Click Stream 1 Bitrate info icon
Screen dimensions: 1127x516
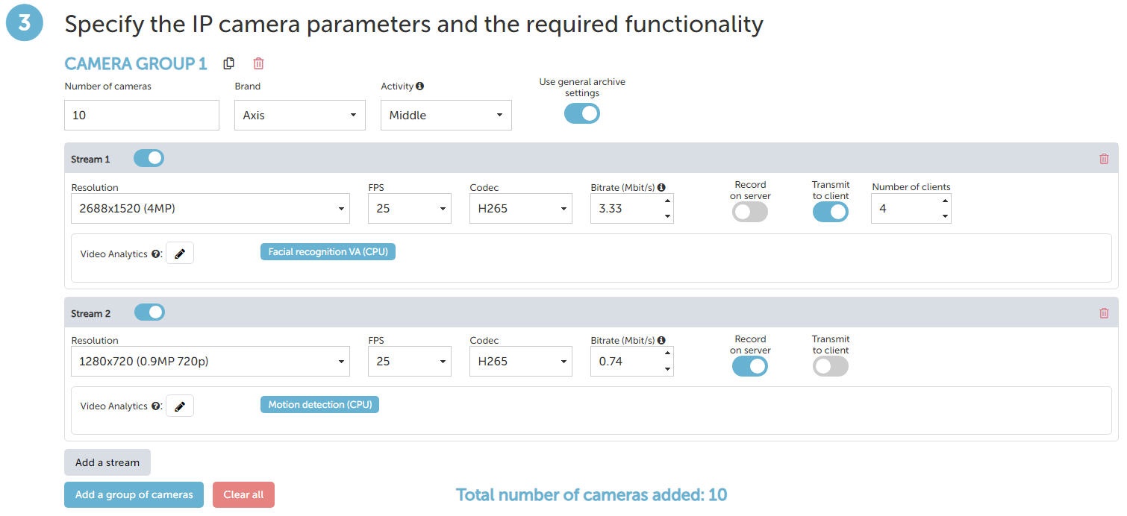pyautogui.click(x=661, y=188)
